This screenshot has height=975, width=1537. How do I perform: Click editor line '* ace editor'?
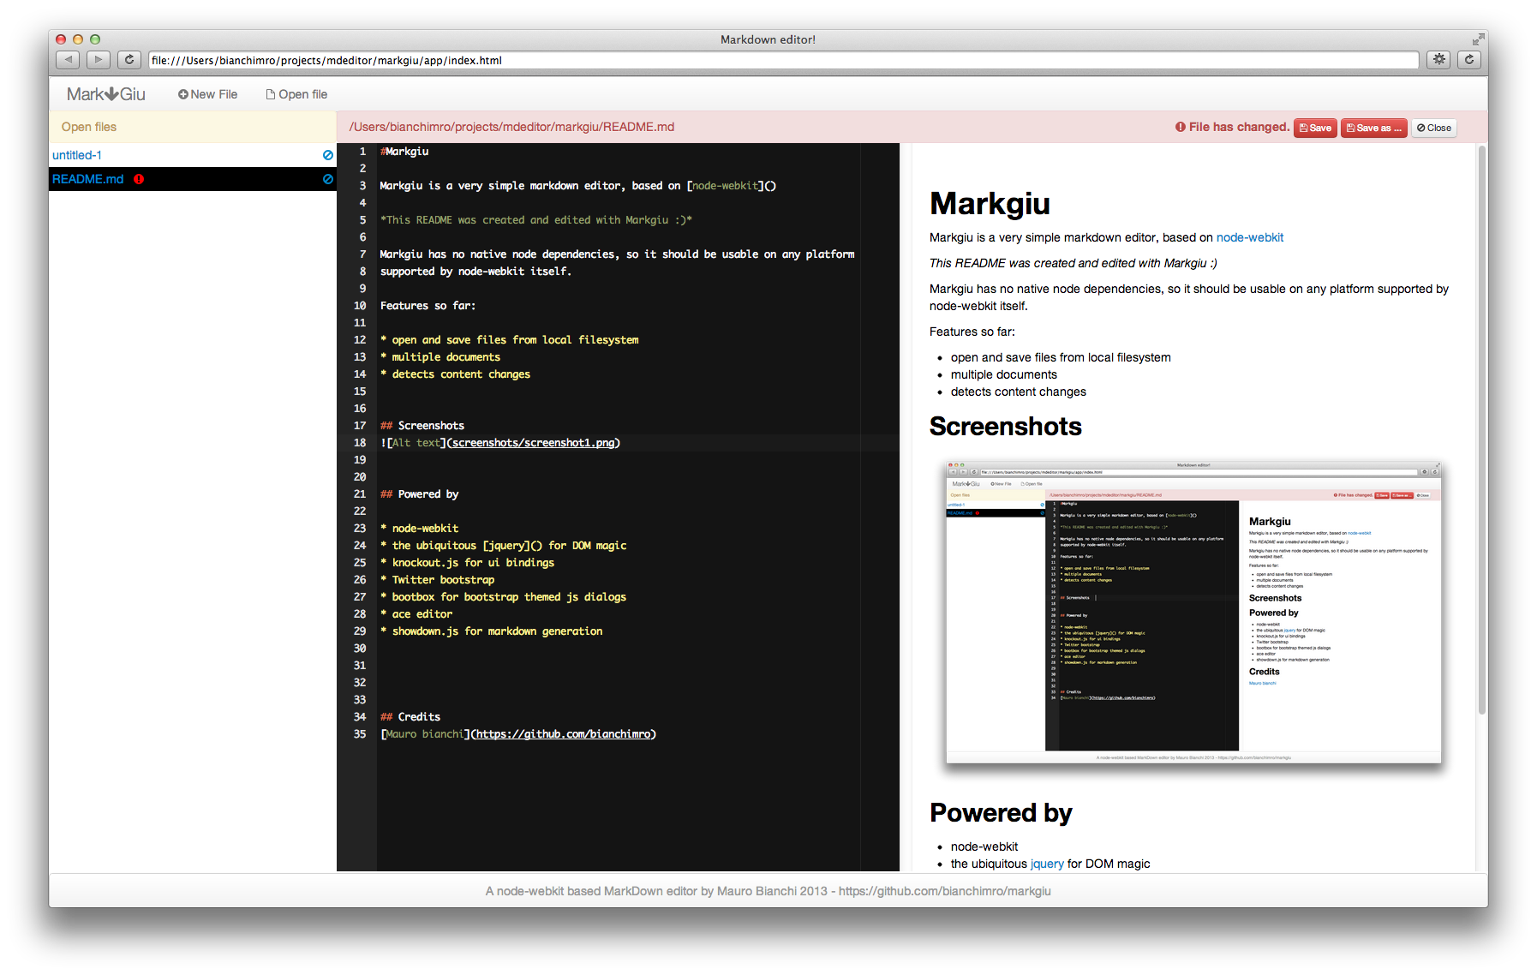pyautogui.click(x=416, y=613)
